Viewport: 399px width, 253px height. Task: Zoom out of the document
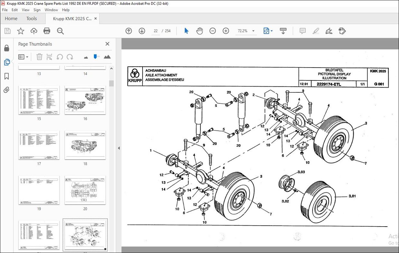pos(212,31)
